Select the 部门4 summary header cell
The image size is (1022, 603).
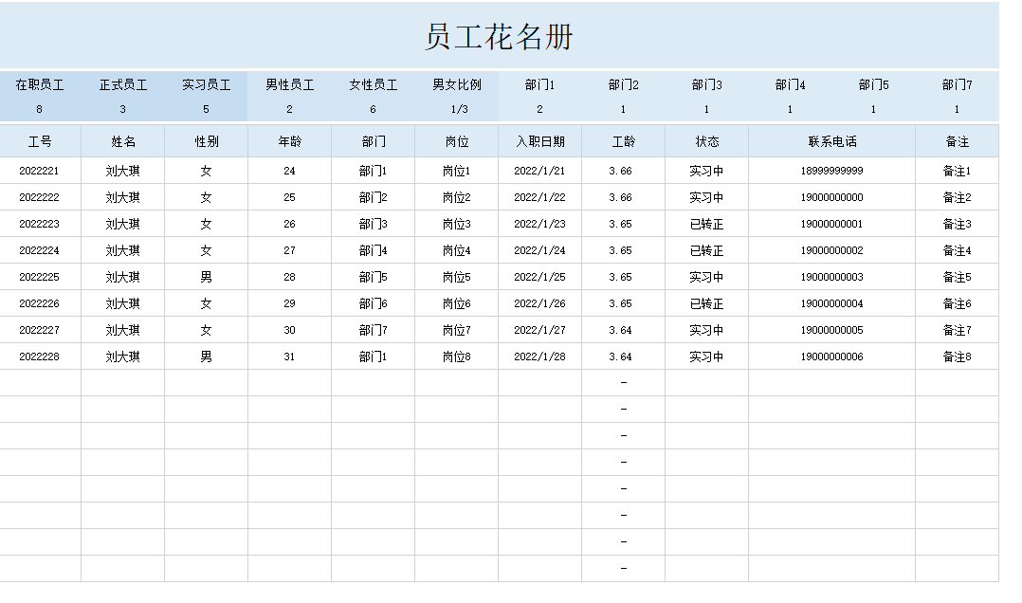(790, 85)
